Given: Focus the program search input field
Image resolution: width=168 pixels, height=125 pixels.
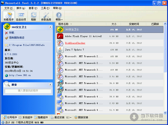Looking at the screenshot, I should click(28, 91).
